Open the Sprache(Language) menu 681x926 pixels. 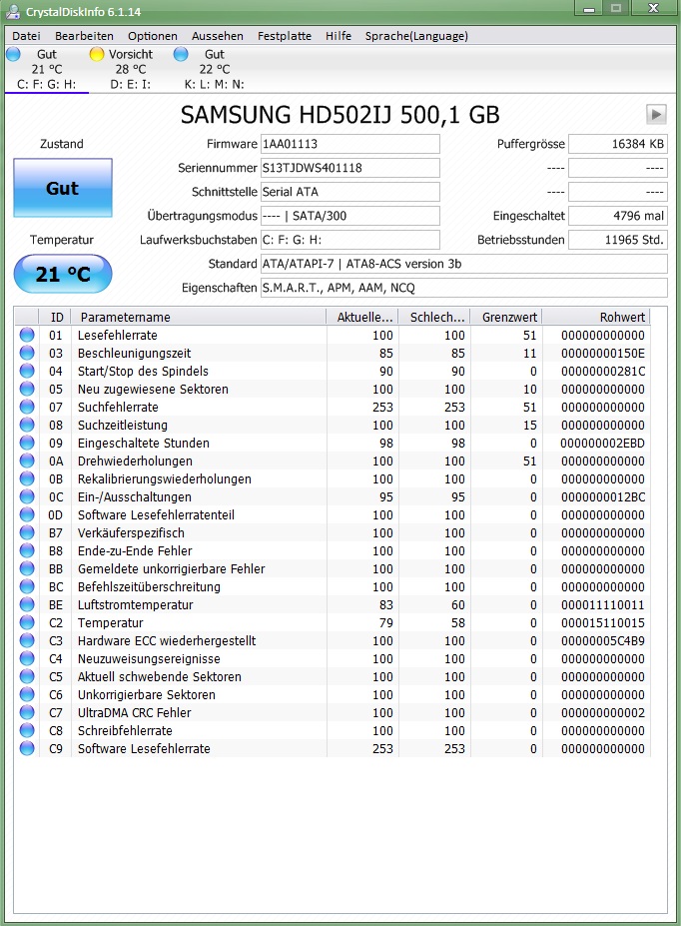pos(416,36)
